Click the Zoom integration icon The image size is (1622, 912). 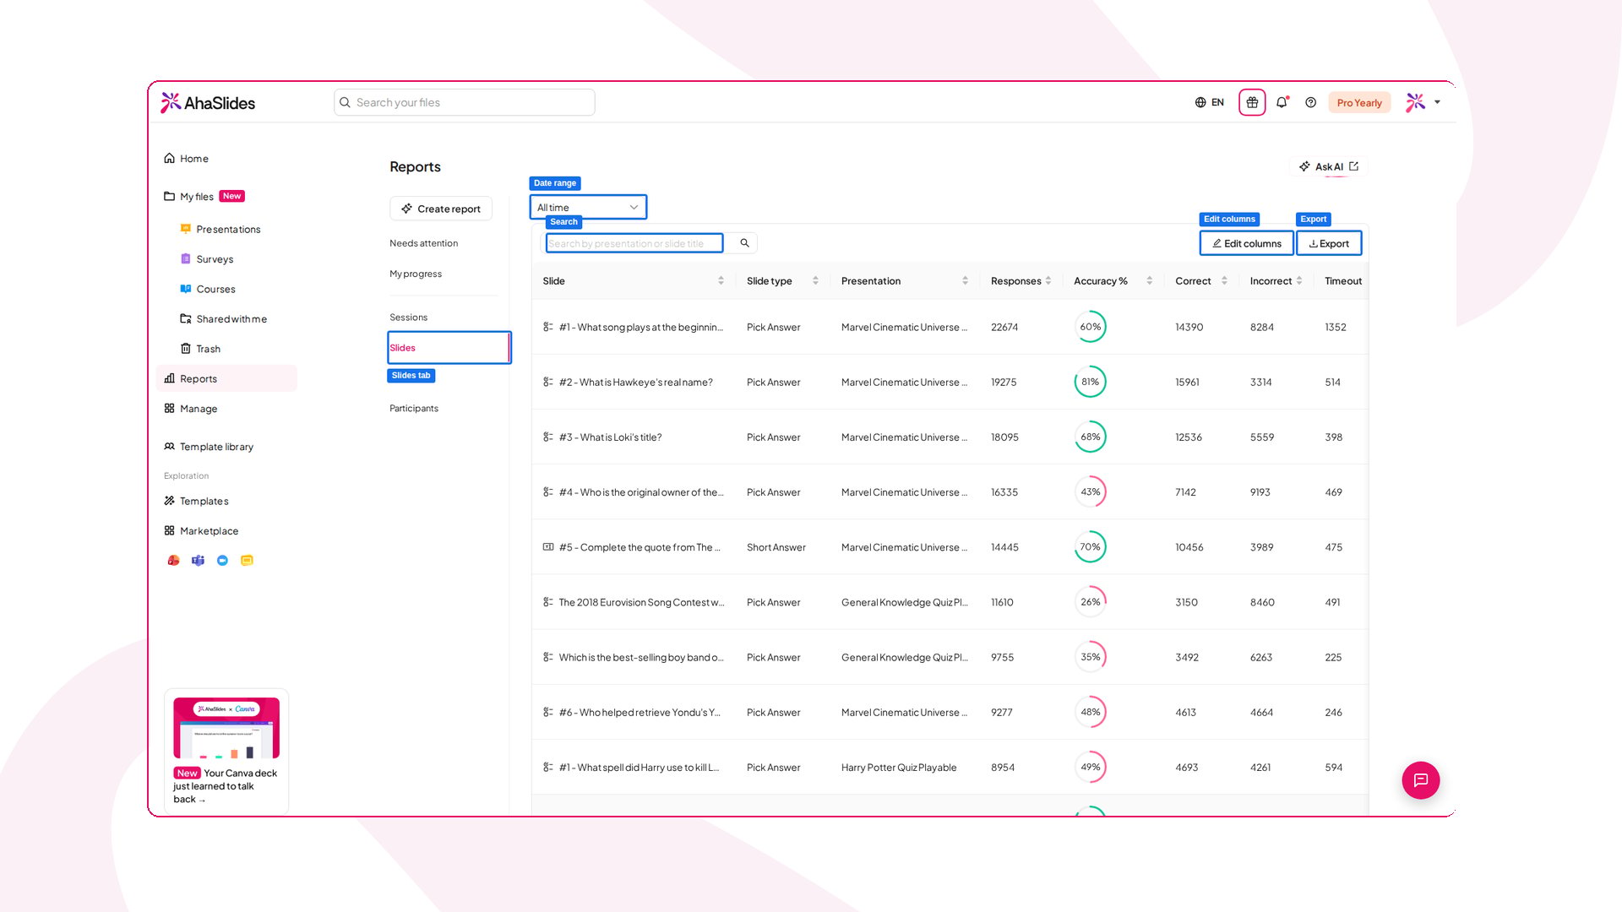pos(222,561)
